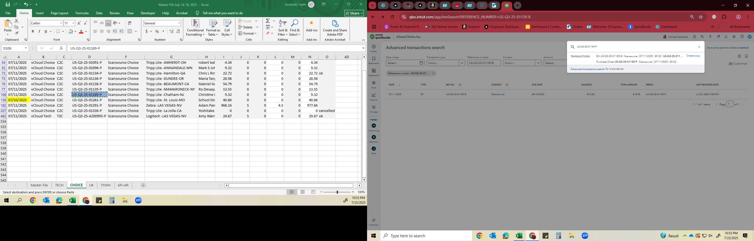This screenshot has height=241, width=754.
Task: Switch to the TECH sheet tab
Action: pyautogui.click(x=59, y=185)
